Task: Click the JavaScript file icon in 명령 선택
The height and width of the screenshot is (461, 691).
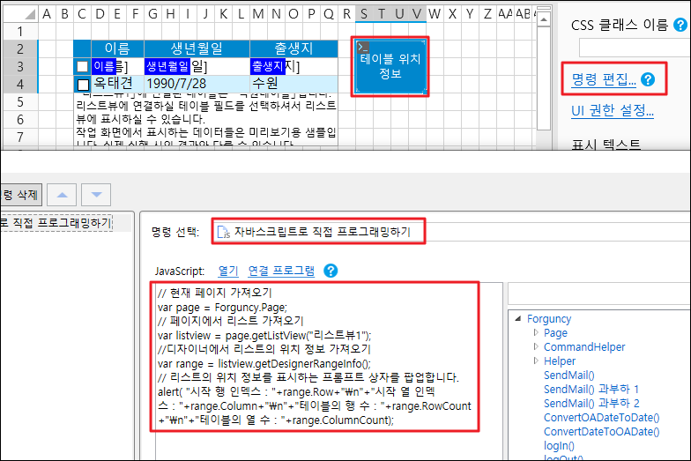Action: tap(224, 233)
